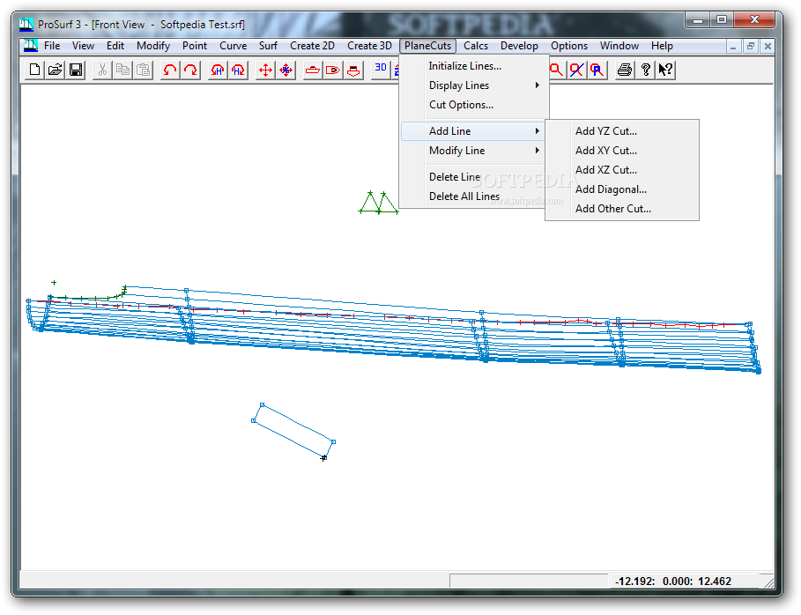Click the Open file folder icon
The height and width of the screenshot is (615, 801).
(56, 70)
